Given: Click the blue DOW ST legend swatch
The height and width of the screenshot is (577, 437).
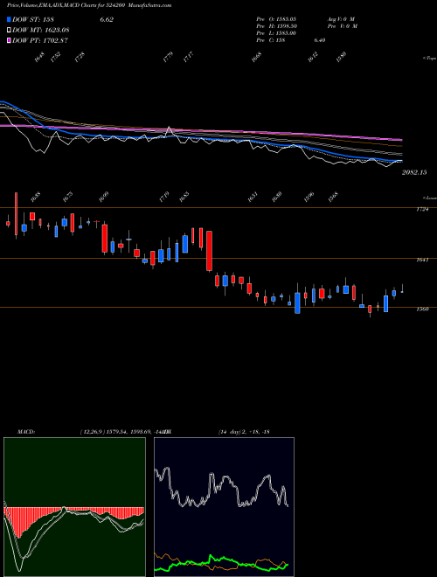Looking at the screenshot, I should point(9,19).
